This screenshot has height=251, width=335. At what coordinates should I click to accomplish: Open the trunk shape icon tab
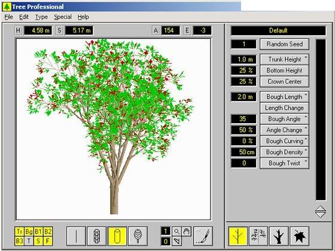coord(279,236)
